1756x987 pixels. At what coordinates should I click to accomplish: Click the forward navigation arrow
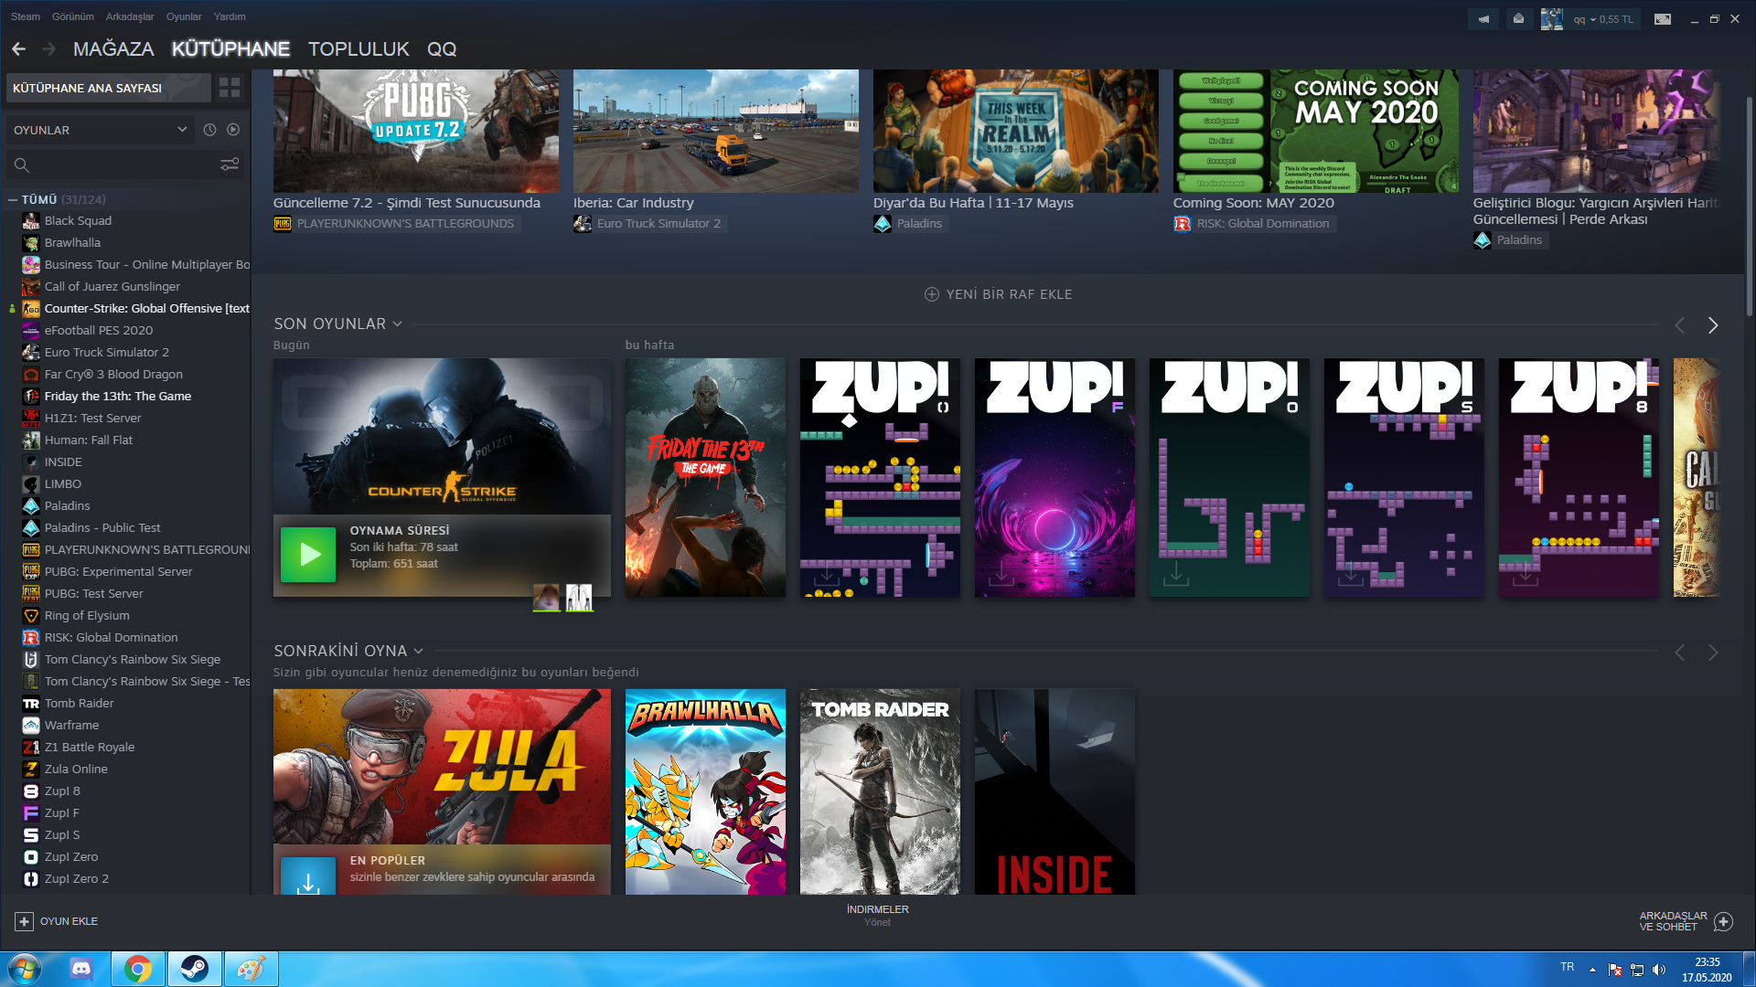point(48,49)
